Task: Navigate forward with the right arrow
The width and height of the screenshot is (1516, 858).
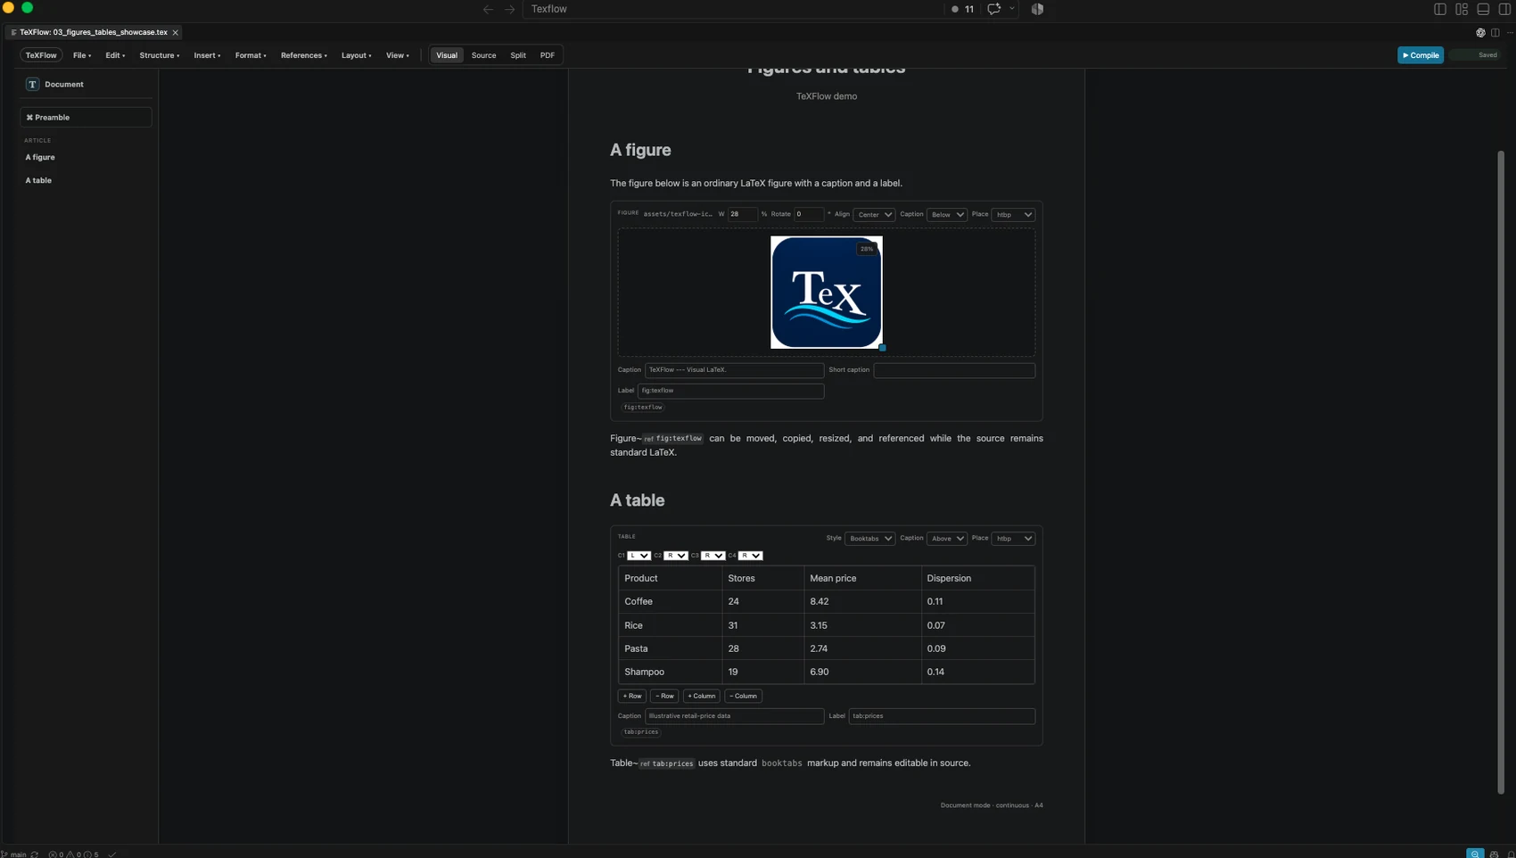Action: (510, 9)
